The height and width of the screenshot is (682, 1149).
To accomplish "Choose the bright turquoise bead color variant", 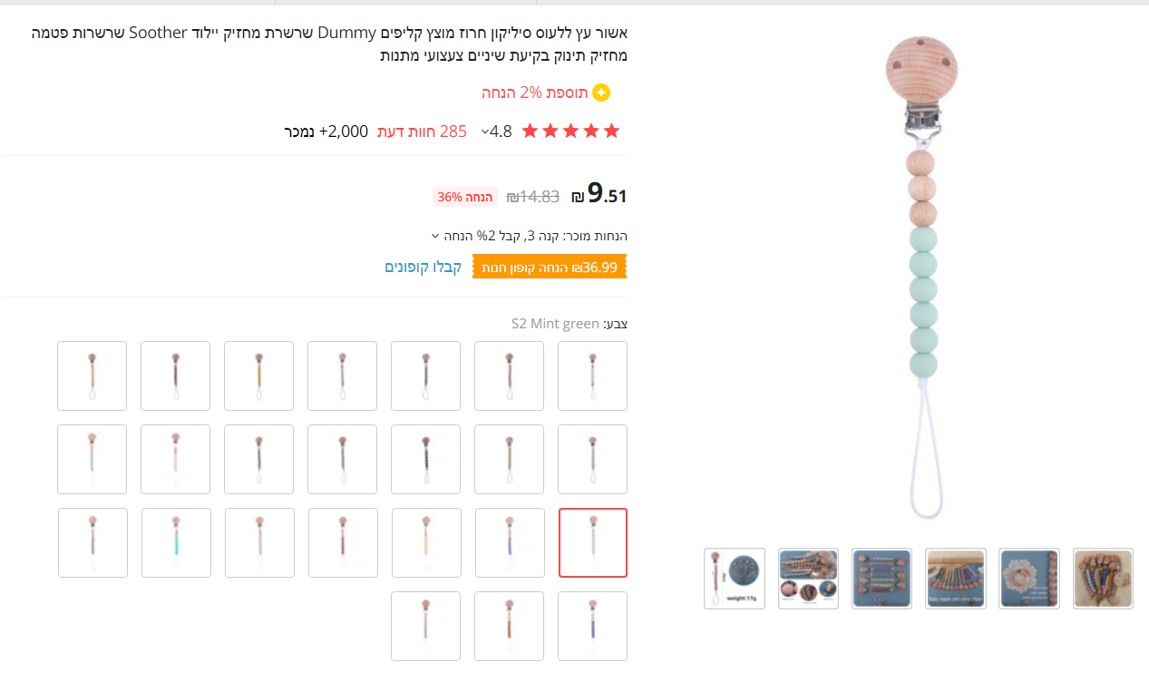I will [176, 542].
